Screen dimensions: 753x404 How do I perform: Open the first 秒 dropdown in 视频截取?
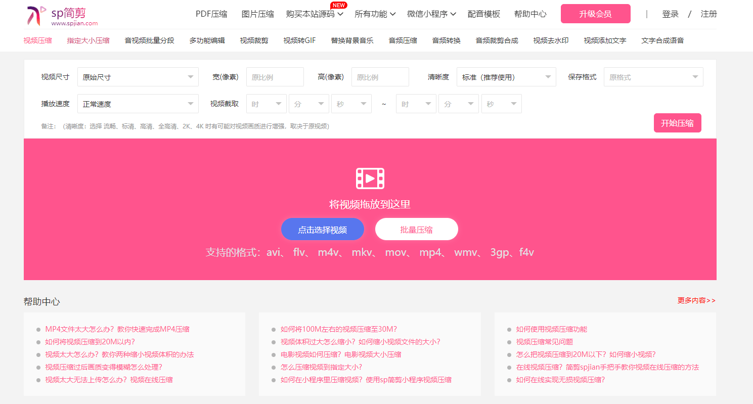pyautogui.click(x=351, y=104)
